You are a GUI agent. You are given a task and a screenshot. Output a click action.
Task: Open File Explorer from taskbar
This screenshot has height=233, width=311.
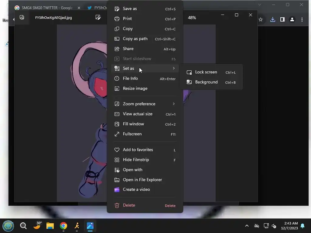(50, 226)
